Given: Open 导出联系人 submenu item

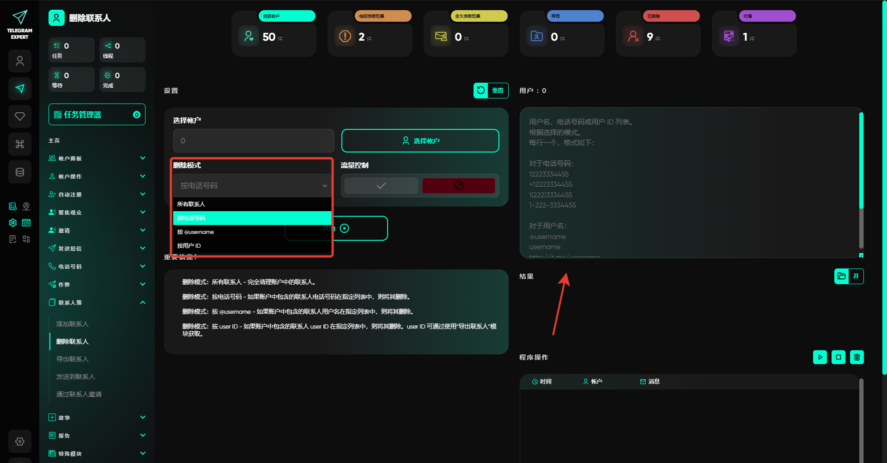Looking at the screenshot, I should tap(73, 359).
